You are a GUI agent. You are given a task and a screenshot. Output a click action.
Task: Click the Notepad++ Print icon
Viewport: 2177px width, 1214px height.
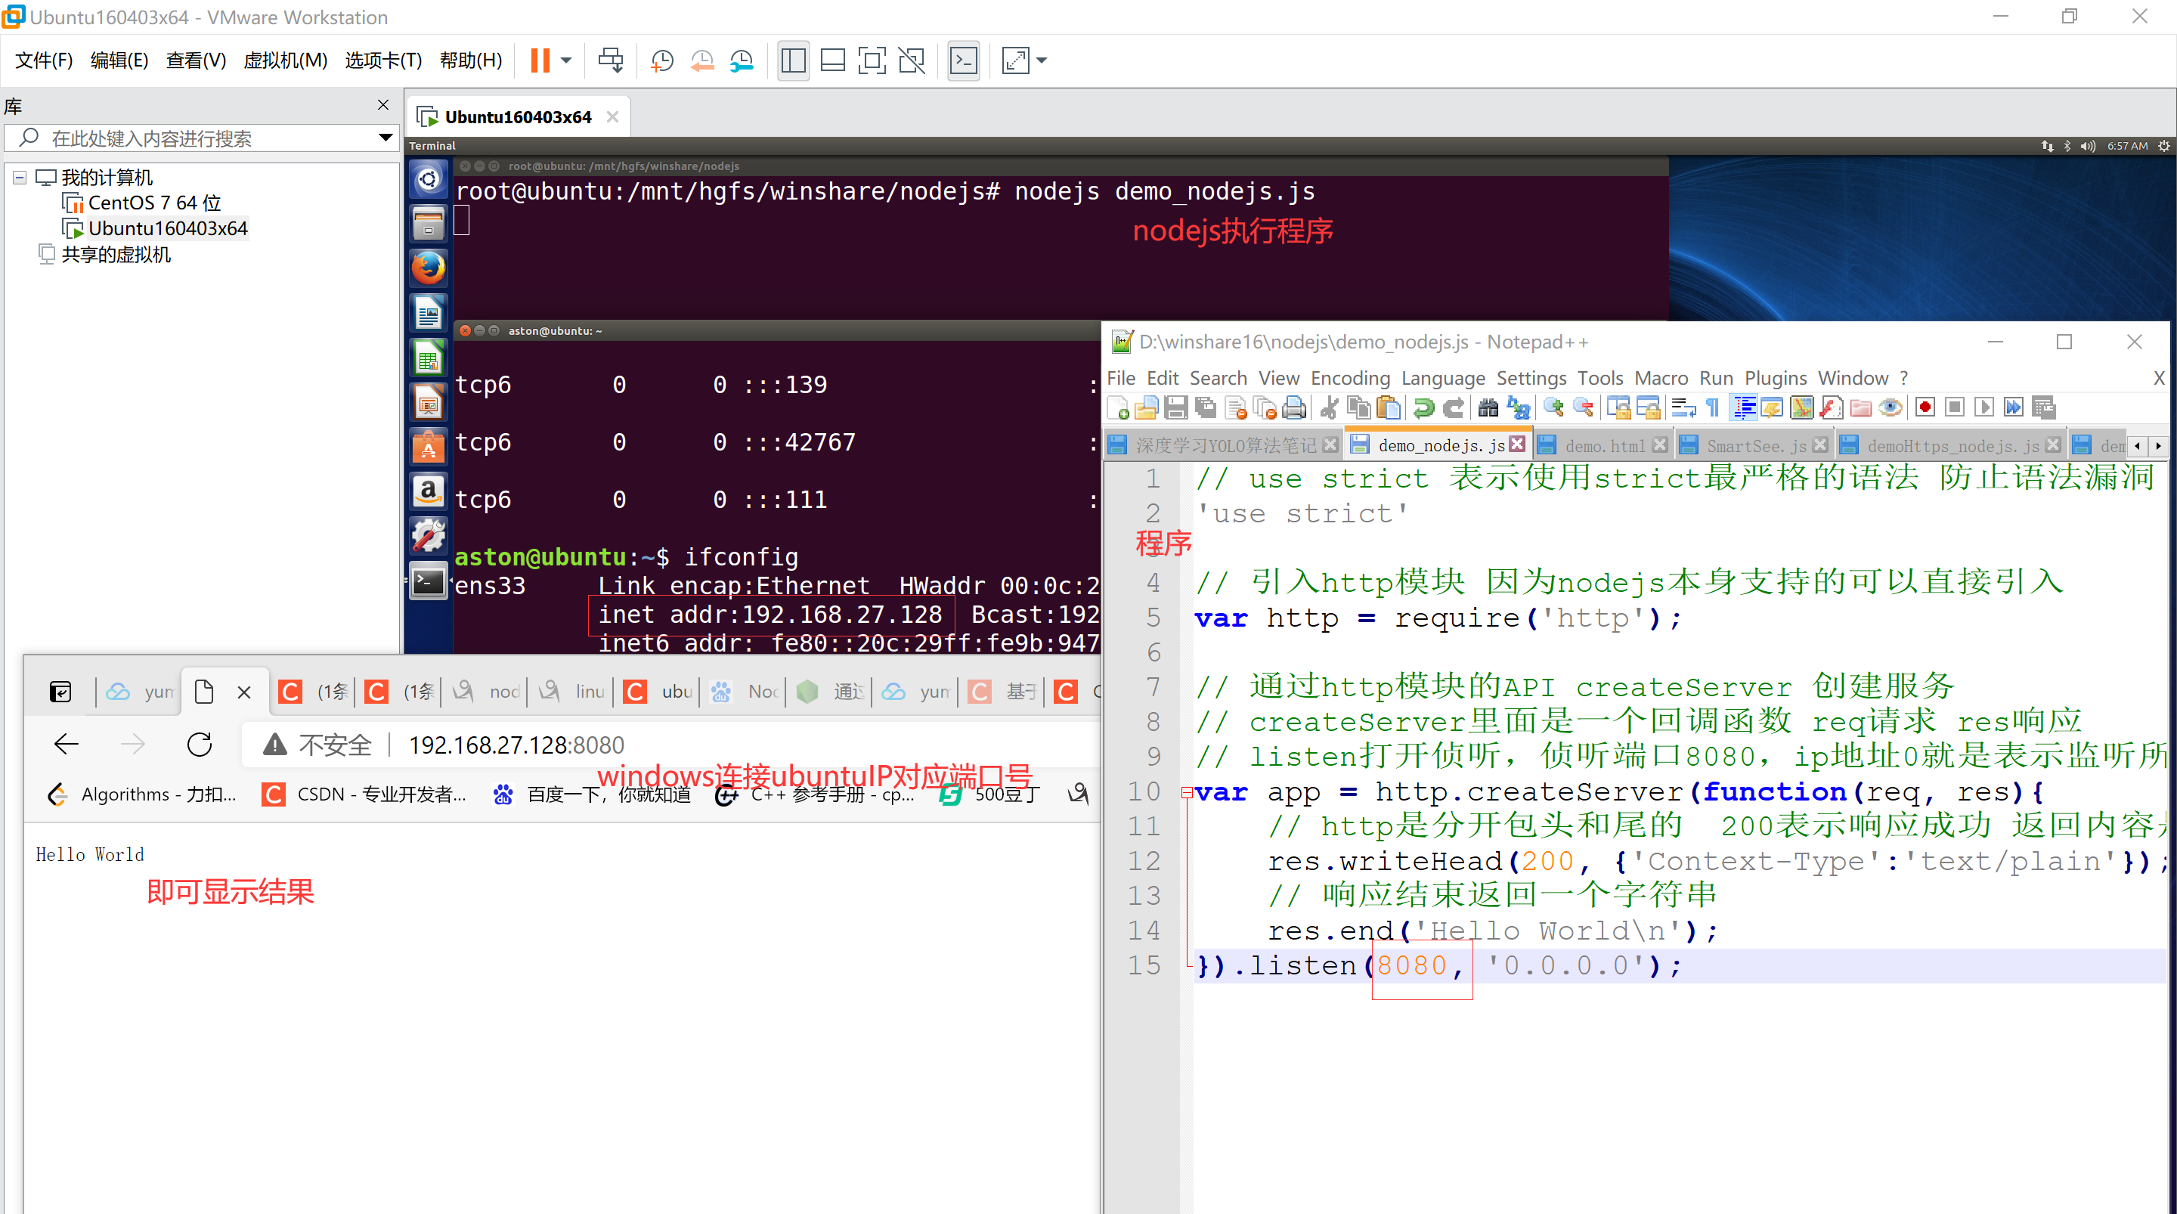[1294, 408]
